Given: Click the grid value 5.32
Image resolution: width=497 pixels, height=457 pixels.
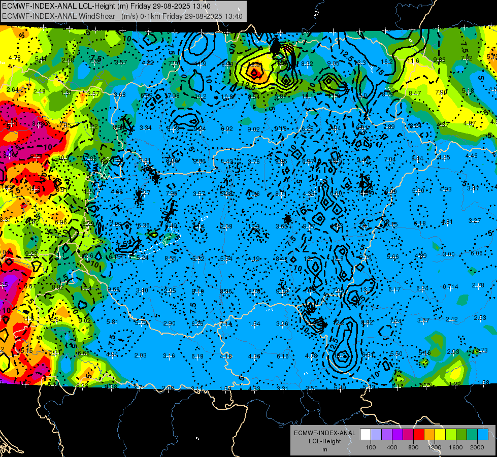Looking at the screenshot, I should (x=198, y=259).
